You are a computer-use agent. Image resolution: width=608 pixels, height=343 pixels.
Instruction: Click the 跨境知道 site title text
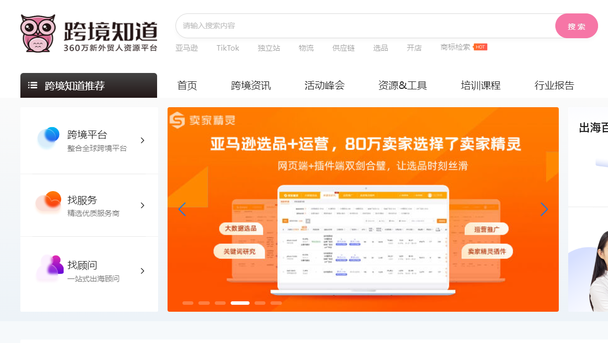coord(110,31)
